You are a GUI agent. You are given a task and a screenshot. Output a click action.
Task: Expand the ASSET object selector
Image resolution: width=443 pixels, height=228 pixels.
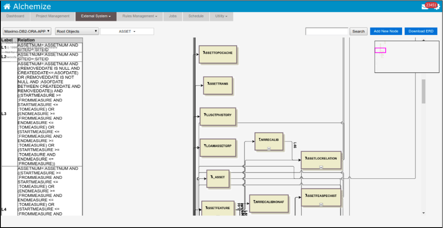pos(127,31)
